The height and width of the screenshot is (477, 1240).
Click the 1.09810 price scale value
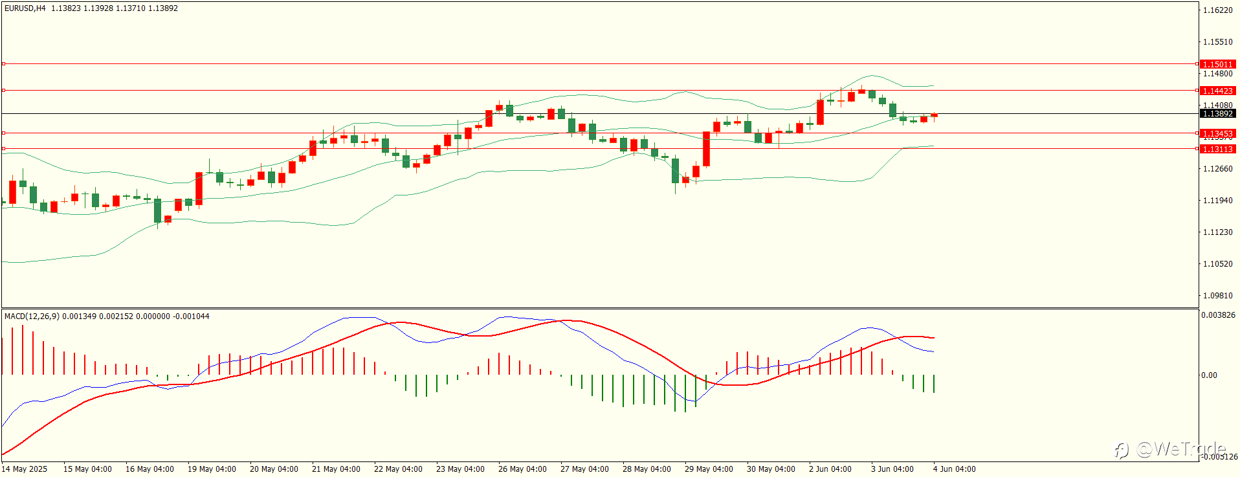pyautogui.click(x=1217, y=296)
